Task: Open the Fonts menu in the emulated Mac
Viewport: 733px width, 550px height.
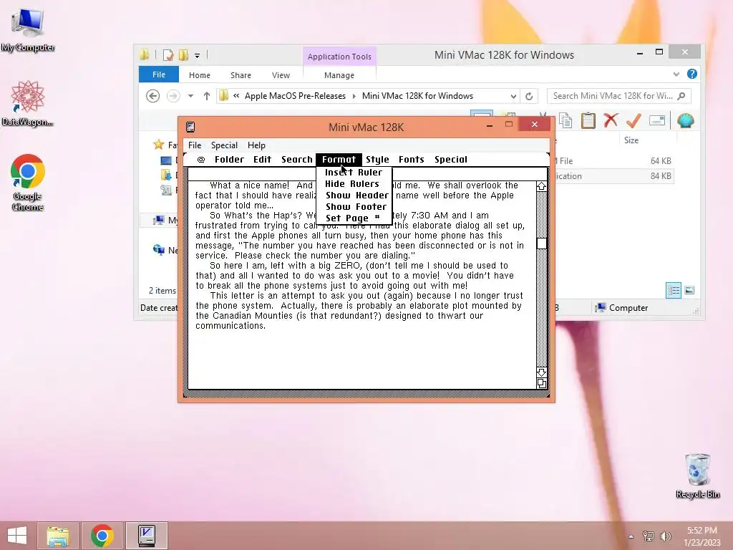Action: 412,160
